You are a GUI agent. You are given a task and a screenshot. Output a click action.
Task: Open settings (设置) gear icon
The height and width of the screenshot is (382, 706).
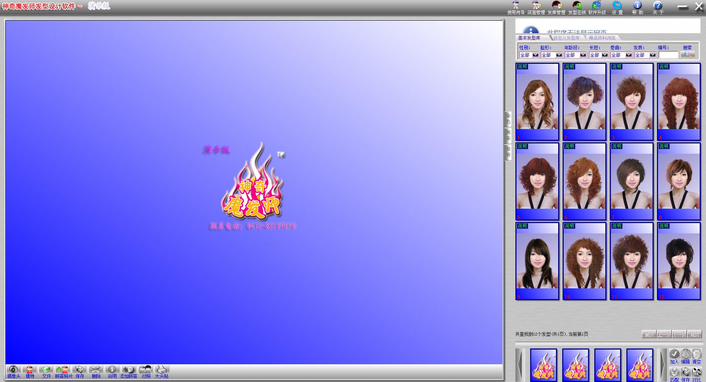(x=617, y=7)
